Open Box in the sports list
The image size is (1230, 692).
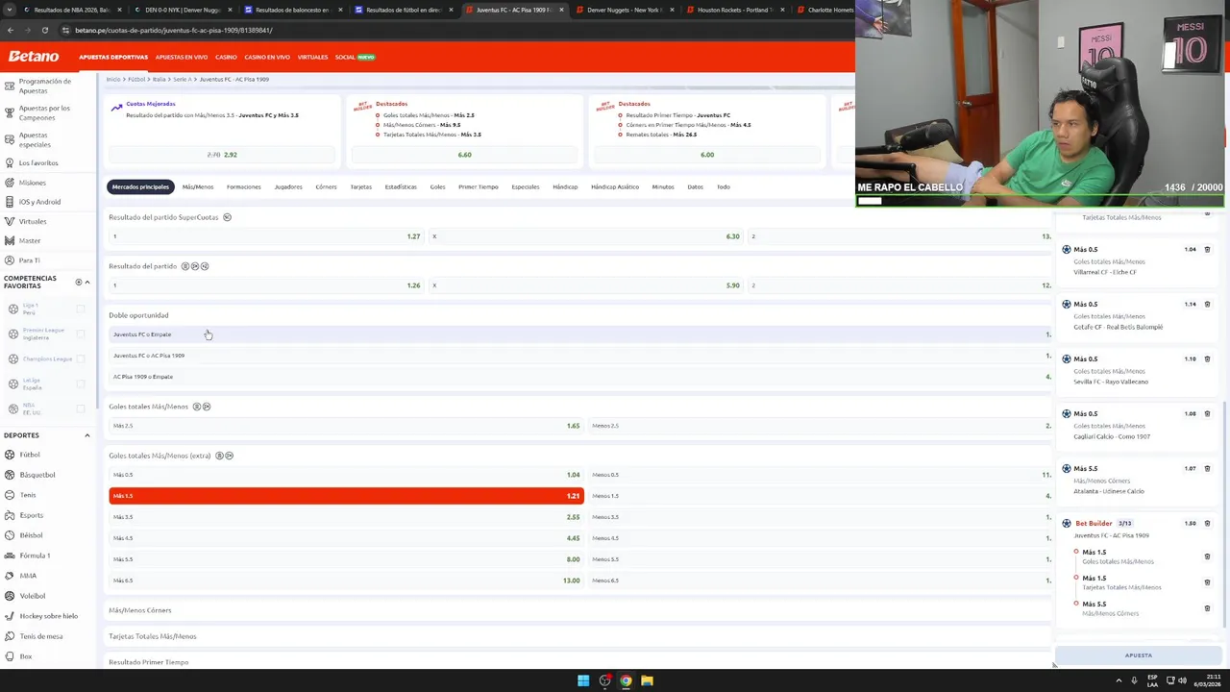[26, 656]
